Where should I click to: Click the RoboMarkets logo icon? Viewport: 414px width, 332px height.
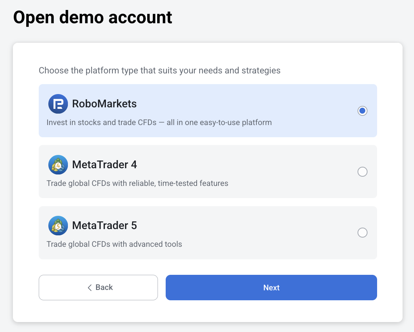click(58, 104)
